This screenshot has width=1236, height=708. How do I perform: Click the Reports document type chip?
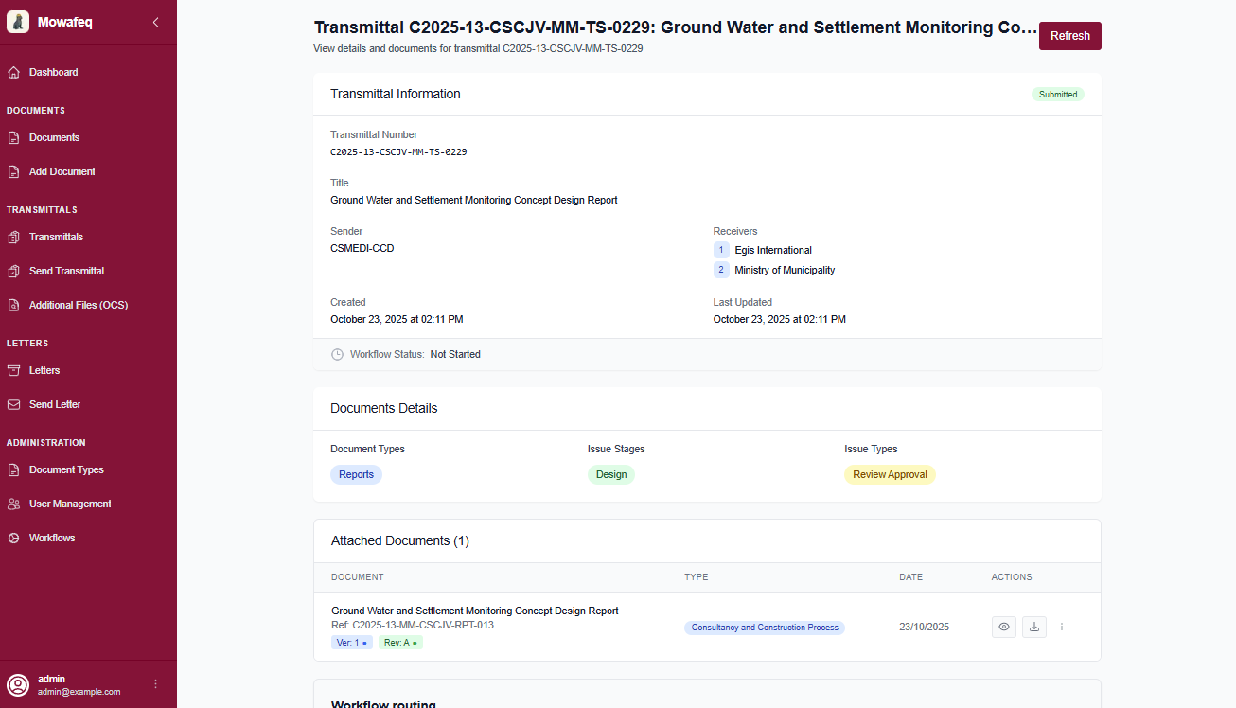(356, 474)
